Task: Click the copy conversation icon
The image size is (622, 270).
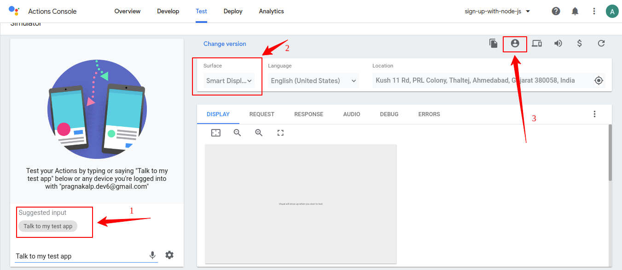Action: (x=493, y=43)
